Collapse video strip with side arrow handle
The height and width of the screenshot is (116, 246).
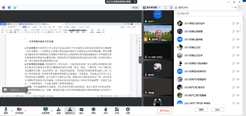(x=140, y=60)
